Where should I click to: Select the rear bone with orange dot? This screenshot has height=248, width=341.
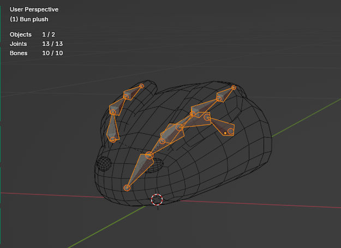pyautogui.click(x=223, y=127)
